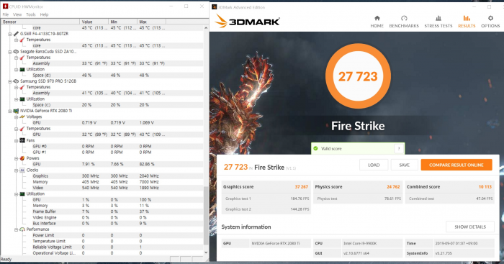Viewport: 504px width, 264px height.
Task: Select the Results bar-chart icon
Action: point(467,18)
